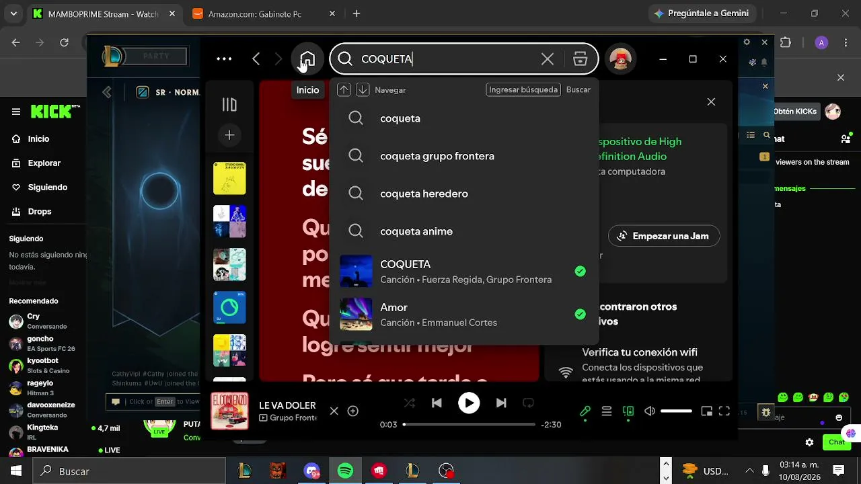Image resolution: width=861 pixels, height=484 pixels.
Task: Start a Jam with Empezar una Jam
Action: pos(664,236)
